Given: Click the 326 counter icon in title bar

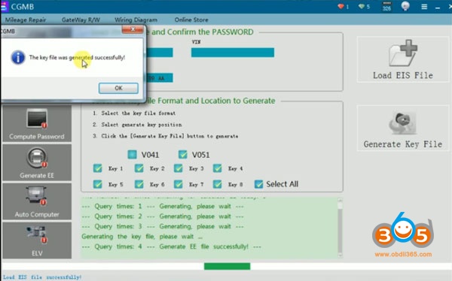Looking at the screenshot, I should pyautogui.click(x=386, y=6).
